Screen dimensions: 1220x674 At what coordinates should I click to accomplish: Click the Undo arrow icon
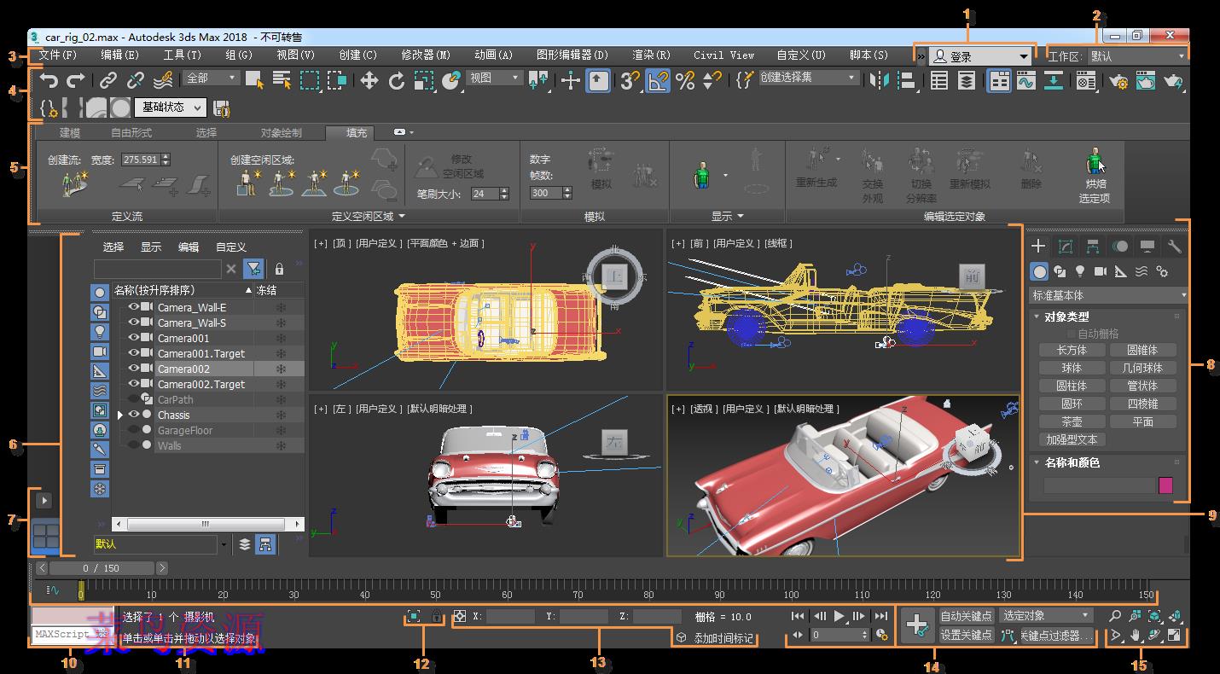tap(49, 81)
